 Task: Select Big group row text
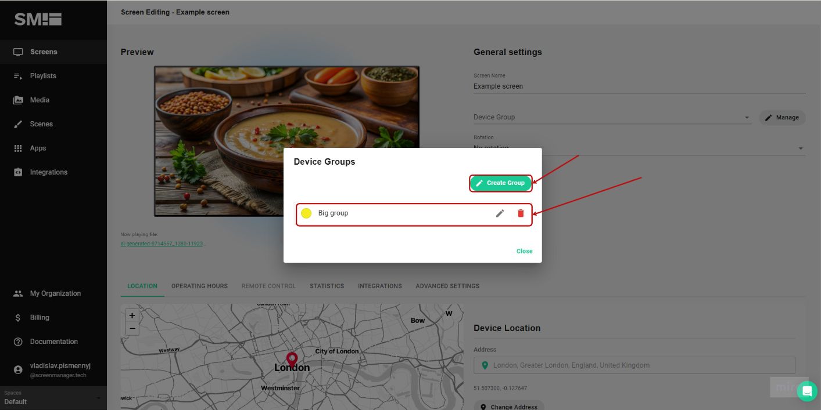(x=333, y=213)
